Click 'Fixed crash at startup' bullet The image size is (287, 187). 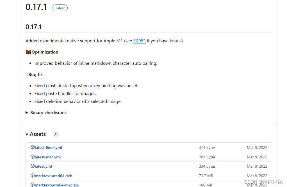[86, 86]
